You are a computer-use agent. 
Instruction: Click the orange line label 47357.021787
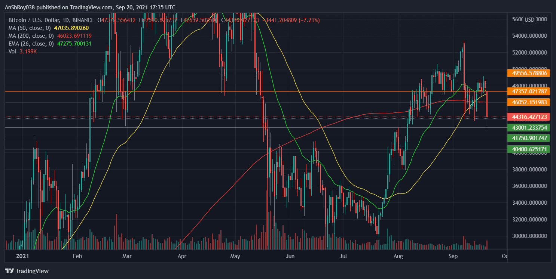point(529,91)
